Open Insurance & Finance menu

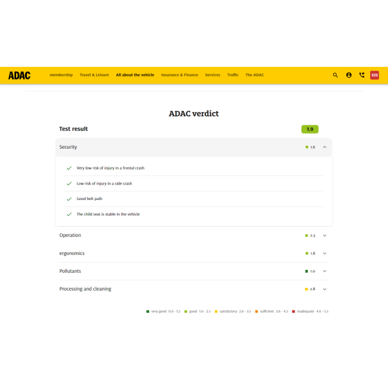click(180, 75)
